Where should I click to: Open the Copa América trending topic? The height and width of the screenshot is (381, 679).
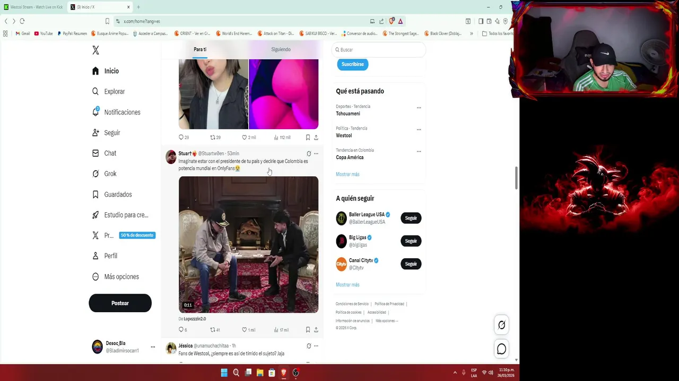(350, 157)
